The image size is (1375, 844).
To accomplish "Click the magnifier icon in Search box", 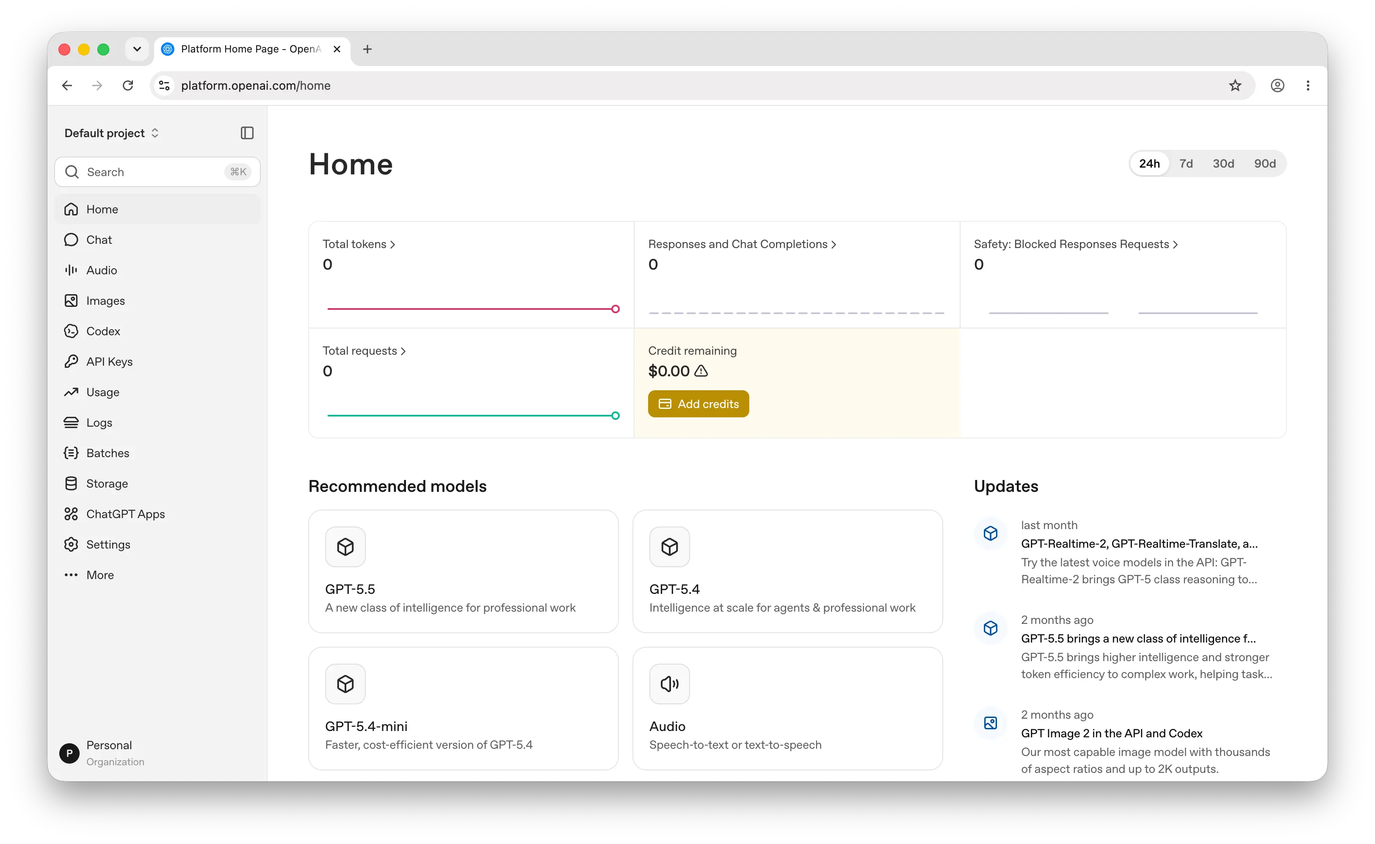I will pyautogui.click(x=72, y=172).
